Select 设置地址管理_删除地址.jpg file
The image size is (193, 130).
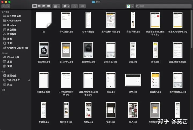click(155, 20)
